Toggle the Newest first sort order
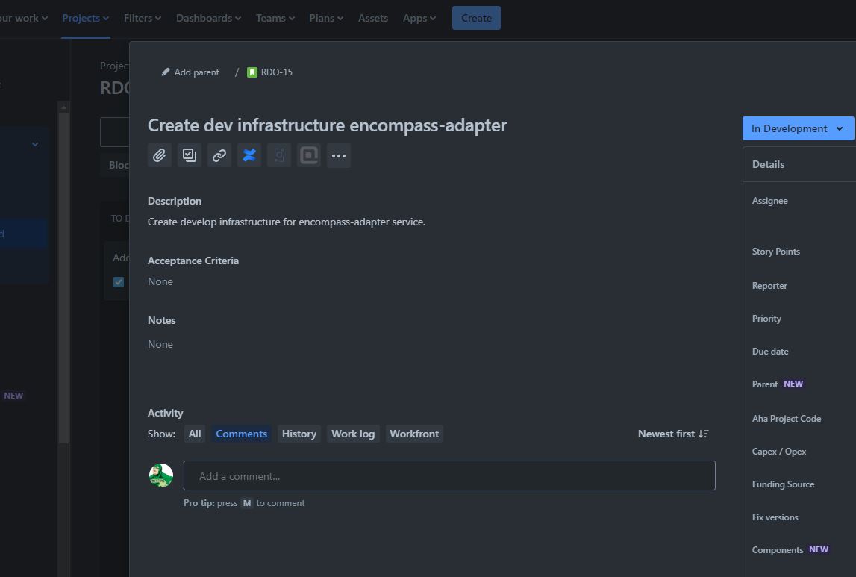This screenshot has width=856, height=577. 673,434
